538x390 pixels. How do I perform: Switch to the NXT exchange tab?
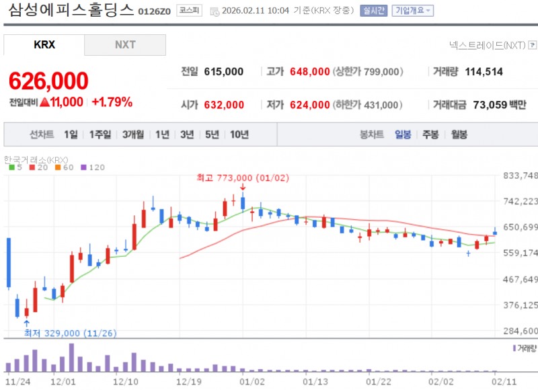124,44
